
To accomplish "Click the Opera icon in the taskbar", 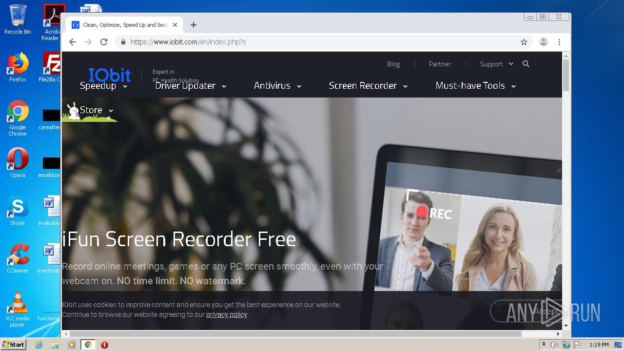I will [104, 345].
